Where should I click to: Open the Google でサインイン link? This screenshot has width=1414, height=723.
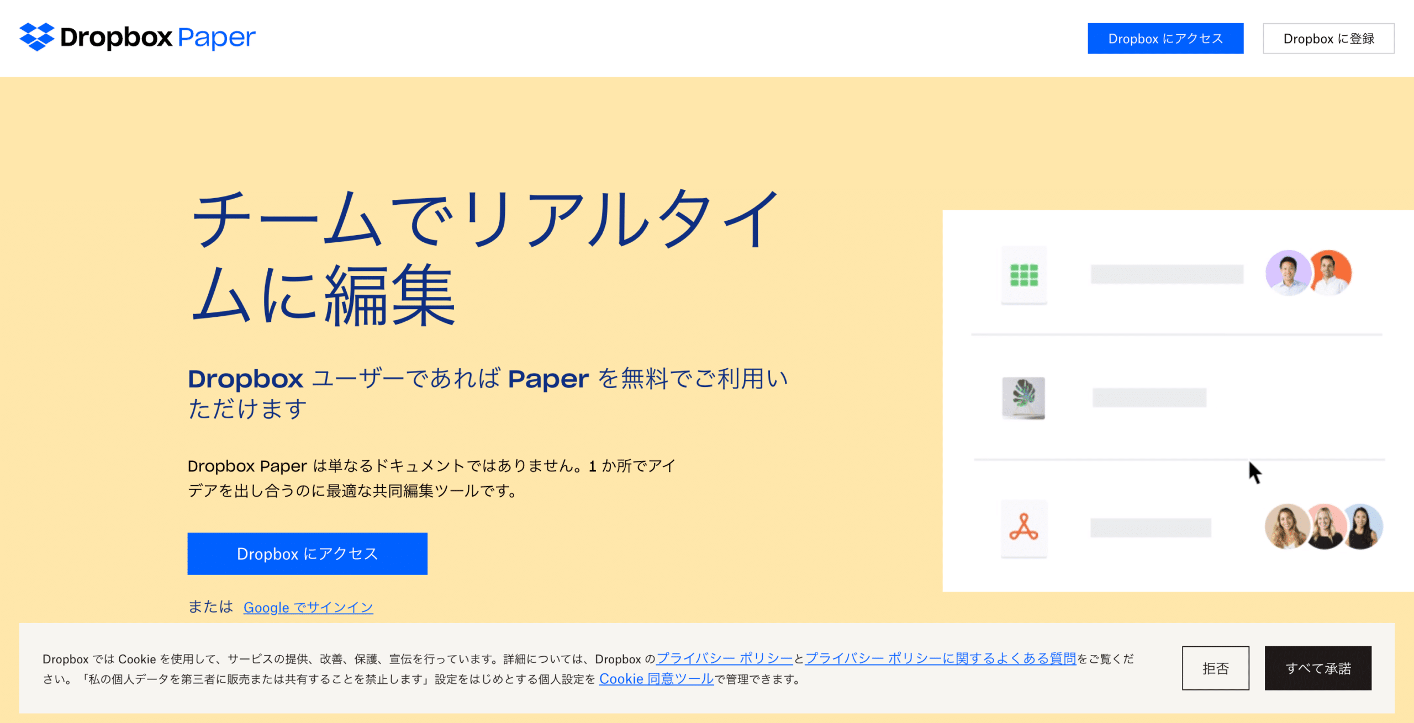[308, 607]
